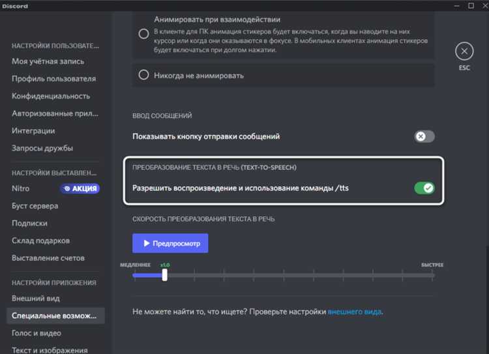Close settings with the ESC circle button

coord(464,51)
